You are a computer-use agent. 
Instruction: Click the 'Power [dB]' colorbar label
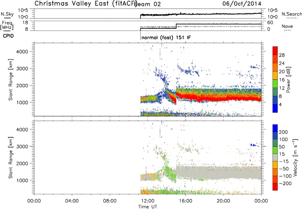tap(288, 80)
